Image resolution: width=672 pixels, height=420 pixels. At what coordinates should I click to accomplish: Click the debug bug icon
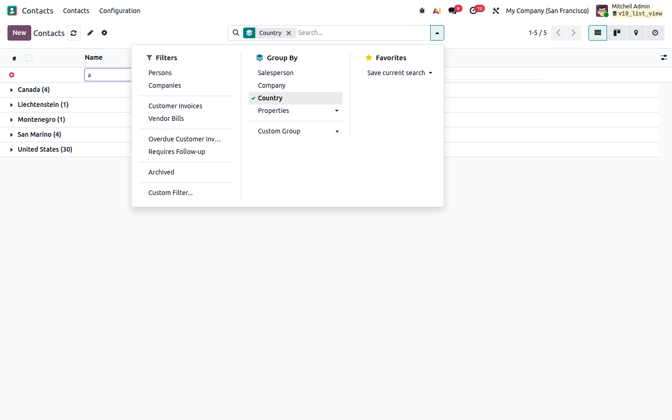pyautogui.click(x=422, y=10)
